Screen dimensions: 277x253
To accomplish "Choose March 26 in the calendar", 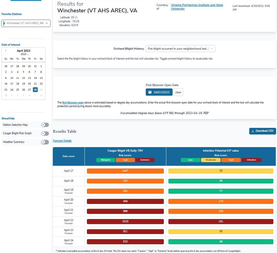I will pyautogui.click(x=6, y=66).
